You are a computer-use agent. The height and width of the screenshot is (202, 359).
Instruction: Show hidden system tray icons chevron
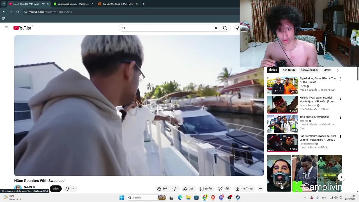305,198
